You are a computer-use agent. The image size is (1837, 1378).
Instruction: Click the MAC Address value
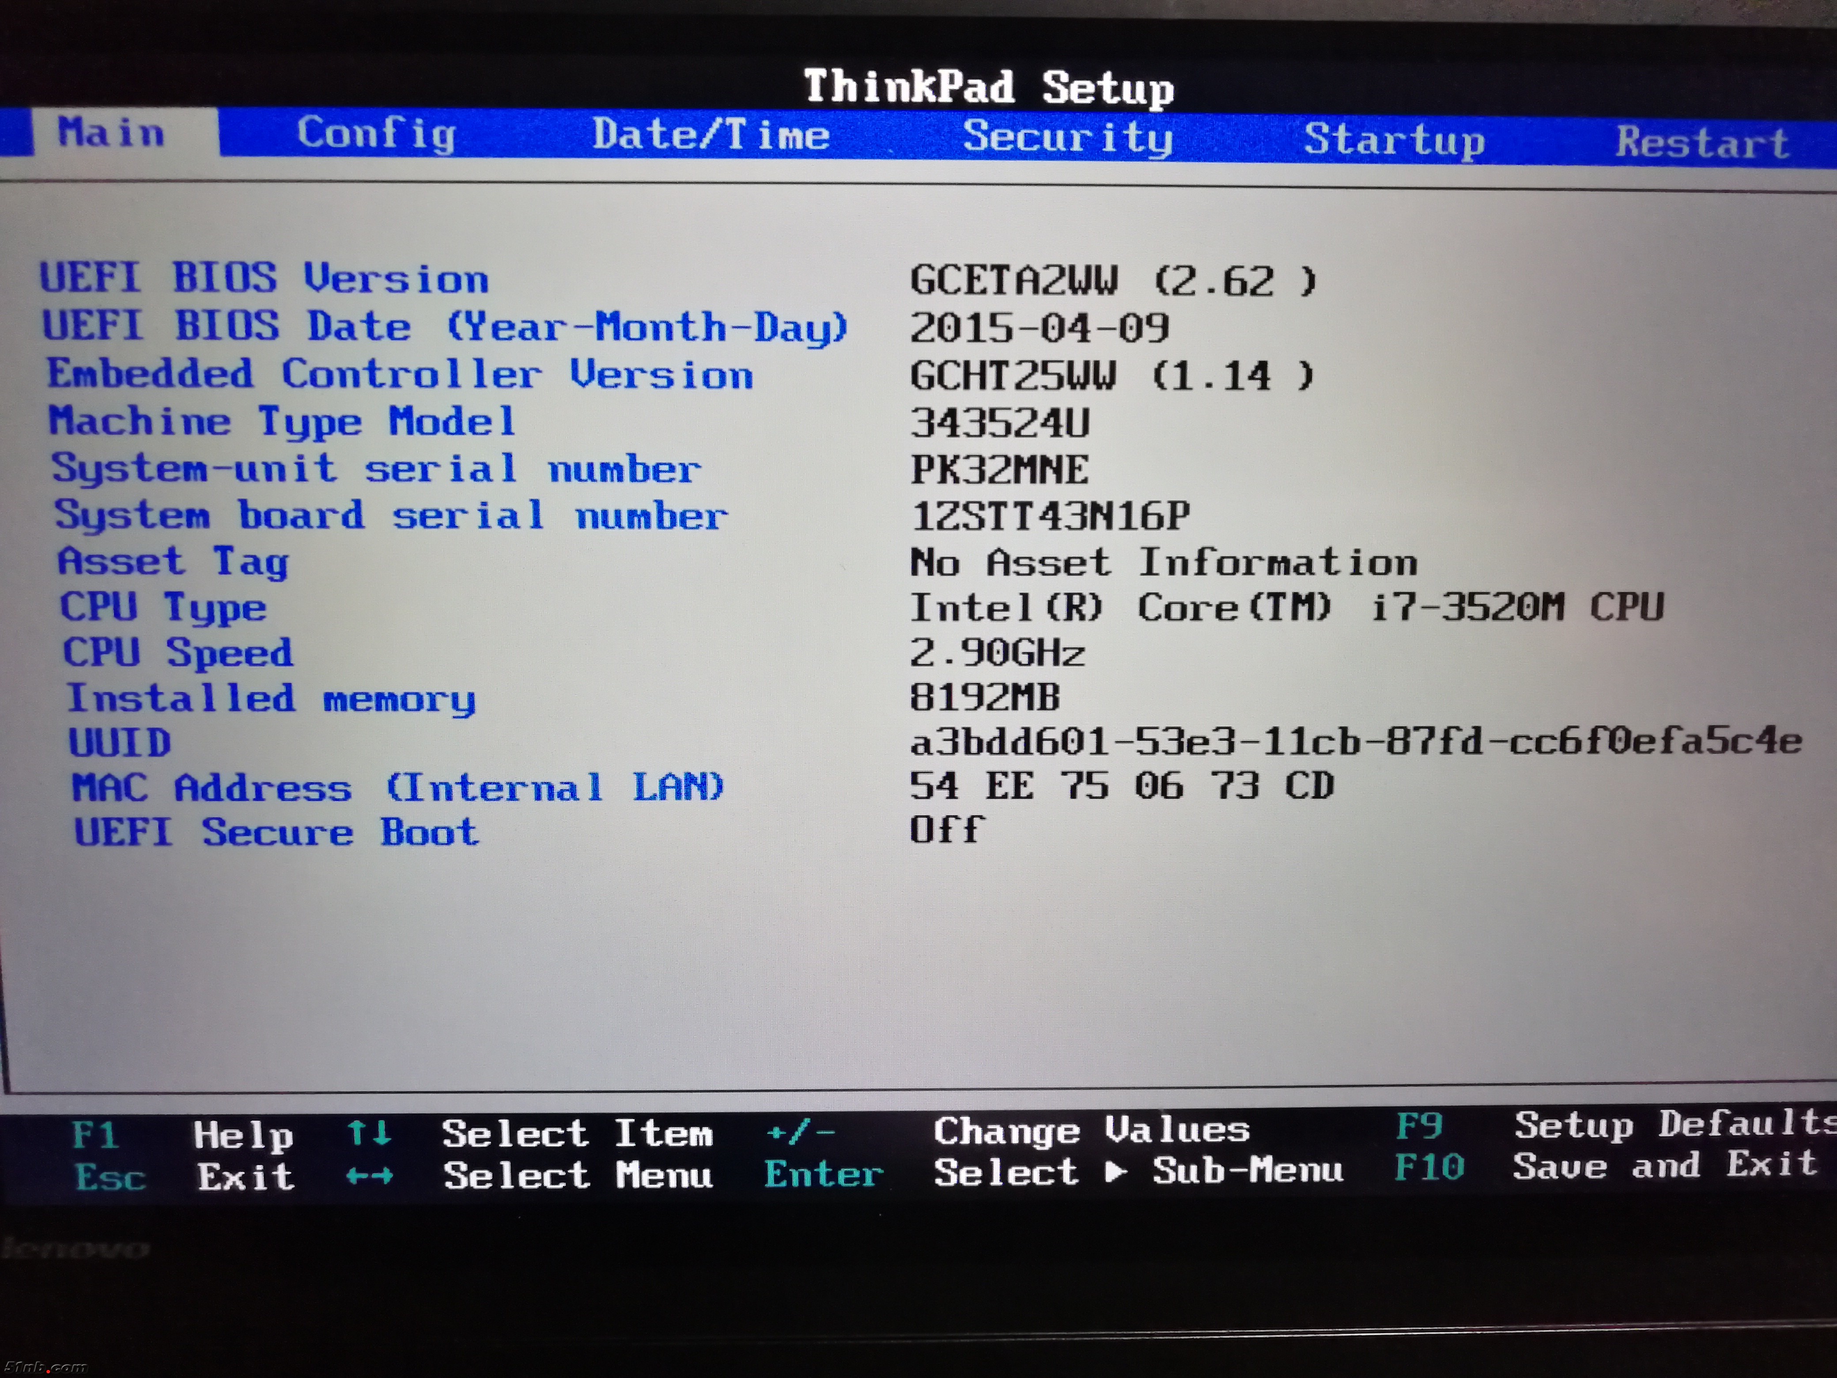(x=1121, y=786)
